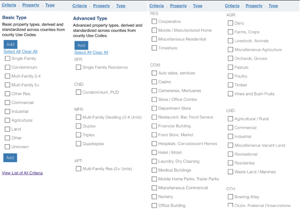Image resolution: width=300 pixels, height=211 pixels.
Task: Click Select All in Basic Type panel
Action: coord(12,51)
